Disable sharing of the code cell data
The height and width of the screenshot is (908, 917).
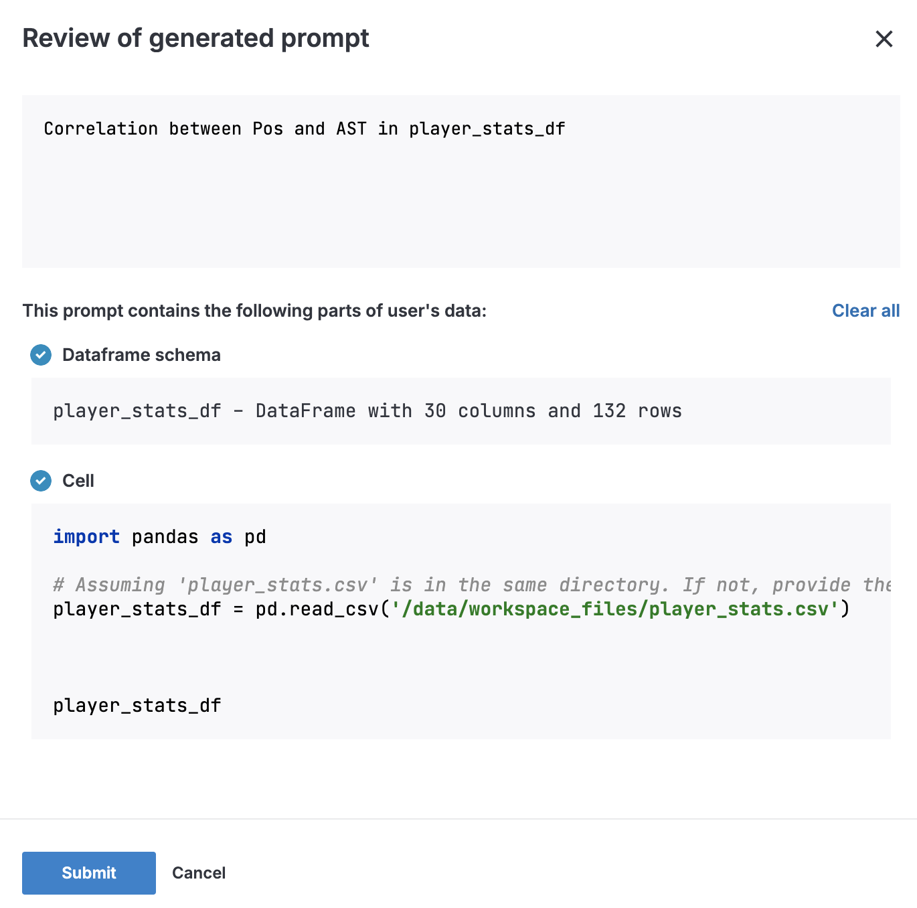[x=40, y=481]
